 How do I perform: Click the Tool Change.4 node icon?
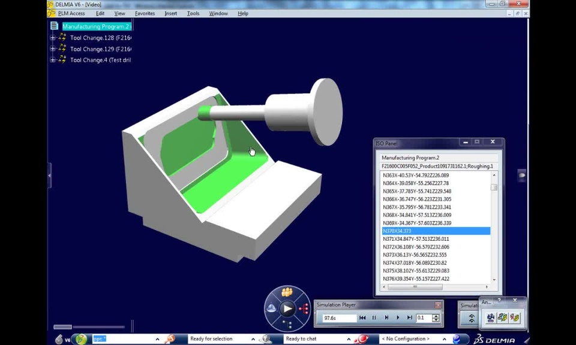pyautogui.click(x=62, y=59)
